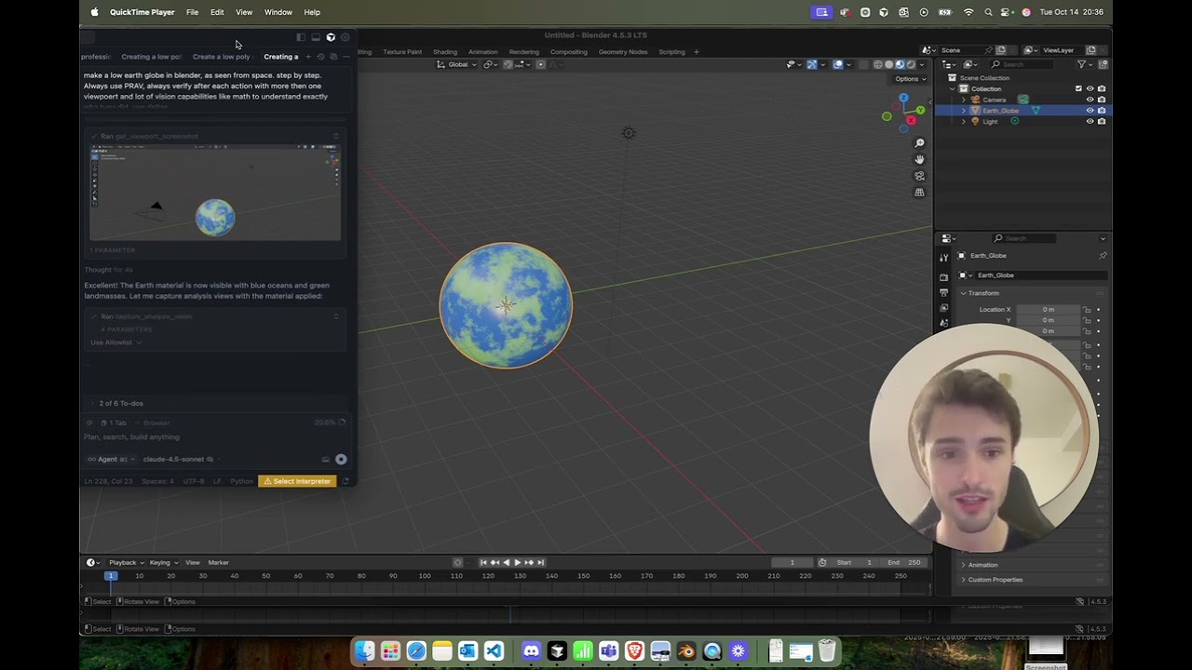Viewport: 1192px width, 670px height.
Task: Hide Earth_Globe with its eye icon
Action: point(1090,111)
